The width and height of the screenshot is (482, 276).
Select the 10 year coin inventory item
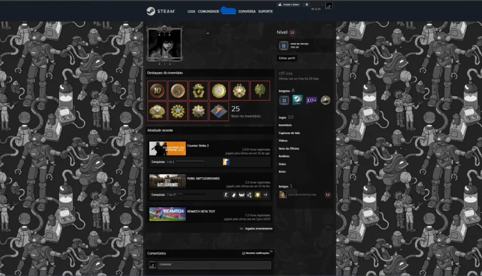[157, 90]
